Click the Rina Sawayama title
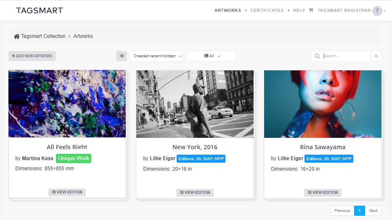The height and width of the screenshot is (220, 392). [323, 147]
